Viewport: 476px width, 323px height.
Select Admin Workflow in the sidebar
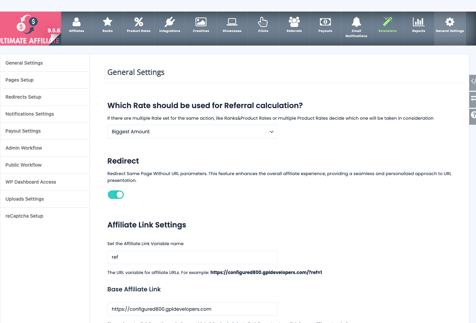[45, 148]
